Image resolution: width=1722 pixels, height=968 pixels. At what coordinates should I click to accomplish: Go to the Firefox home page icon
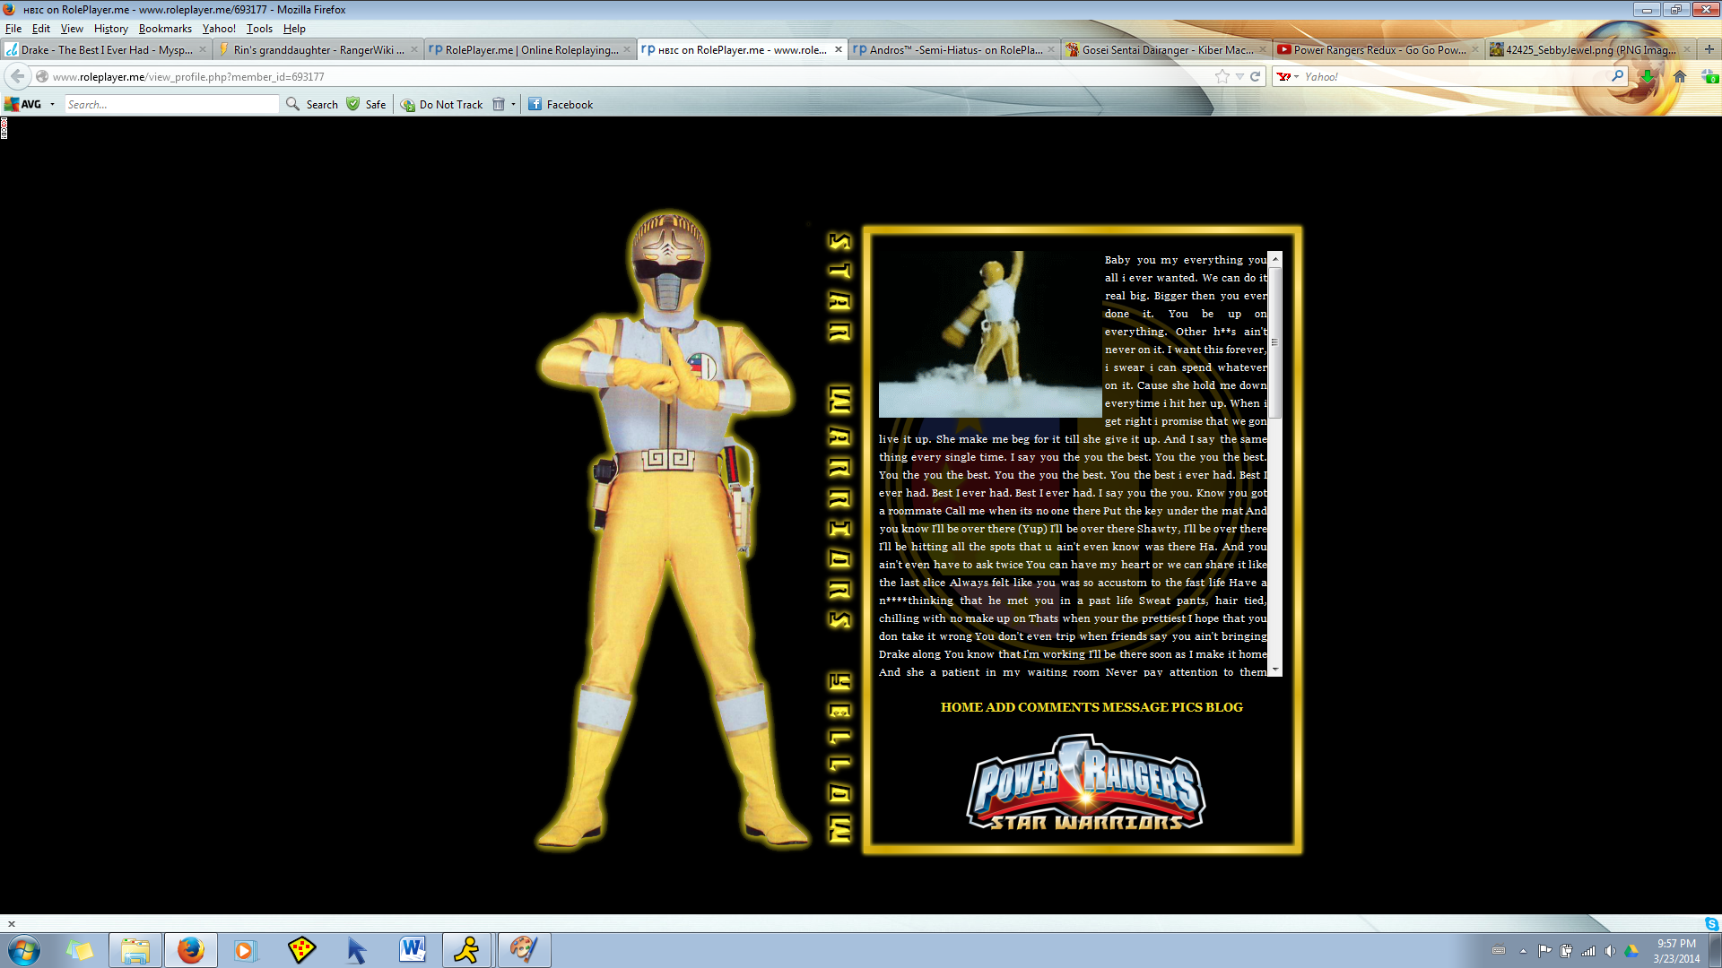(x=1680, y=76)
